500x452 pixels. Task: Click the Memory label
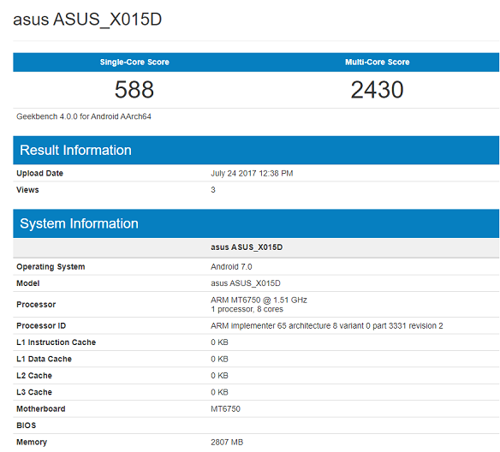(x=32, y=442)
